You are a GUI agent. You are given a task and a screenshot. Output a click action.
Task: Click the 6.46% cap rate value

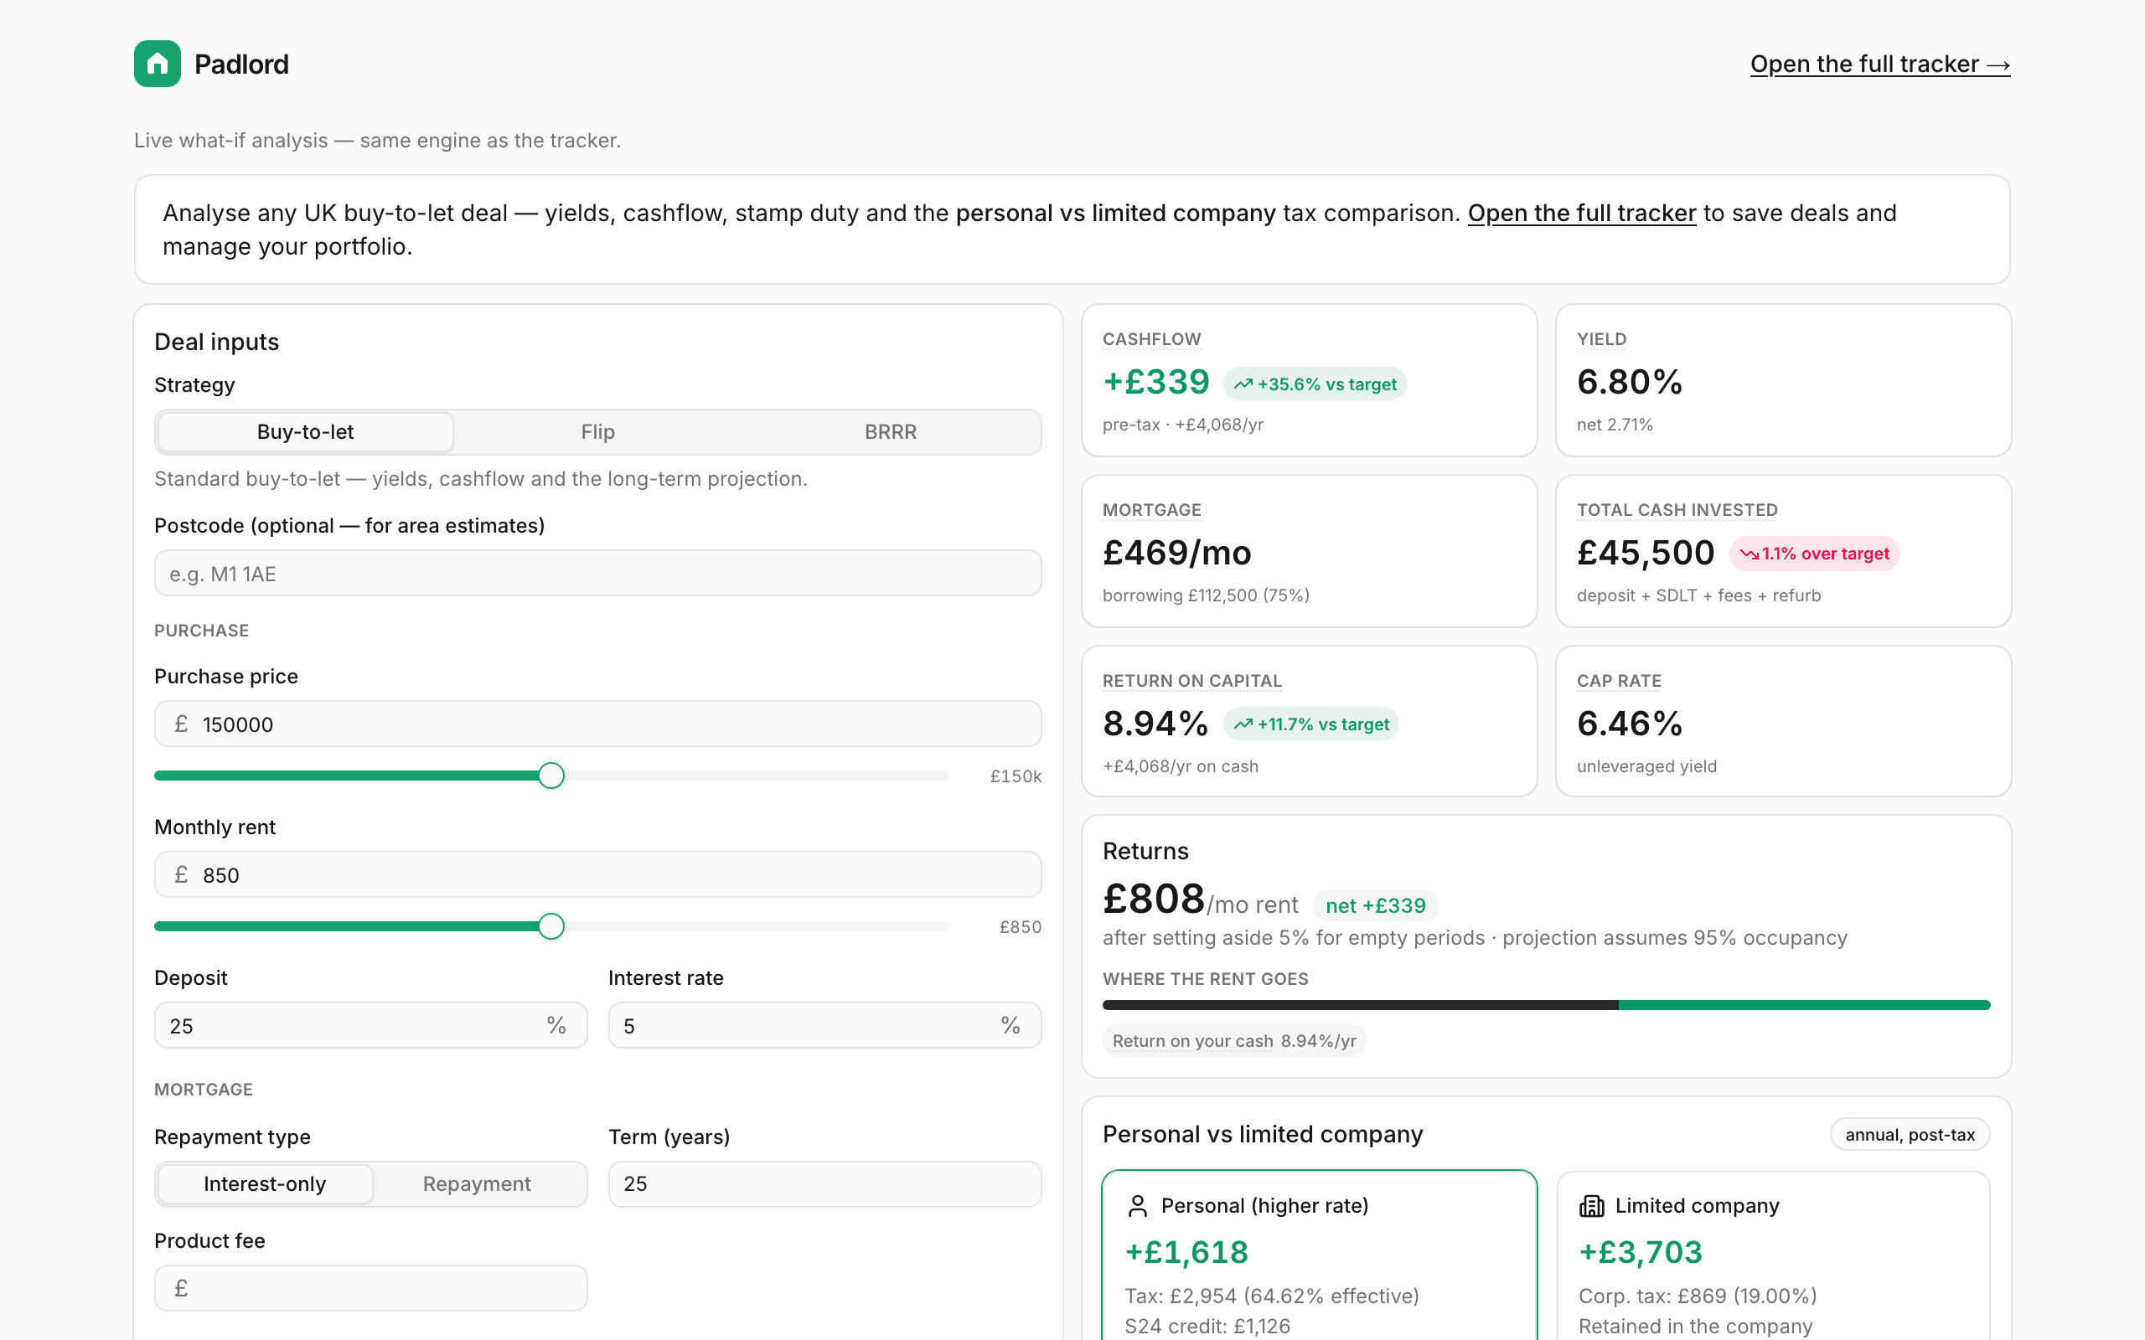[x=1629, y=724]
